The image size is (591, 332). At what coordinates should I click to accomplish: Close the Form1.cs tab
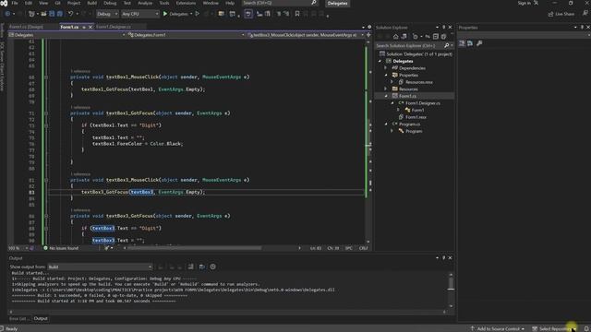pyautogui.click(x=90, y=27)
